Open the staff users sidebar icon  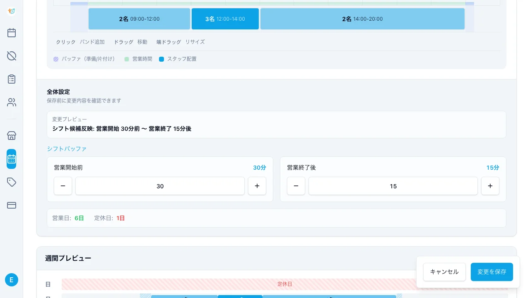[12, 102]
